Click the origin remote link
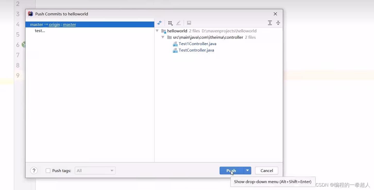374x190 pixels. coord(54,25)
